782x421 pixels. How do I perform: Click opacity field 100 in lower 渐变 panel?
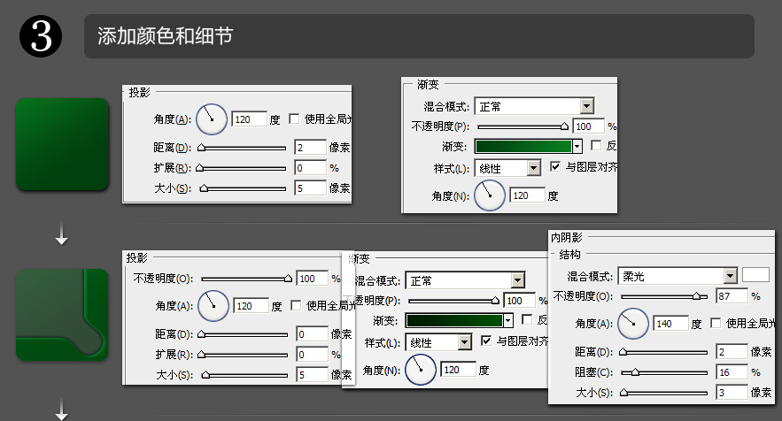click(x=519, y=301)
